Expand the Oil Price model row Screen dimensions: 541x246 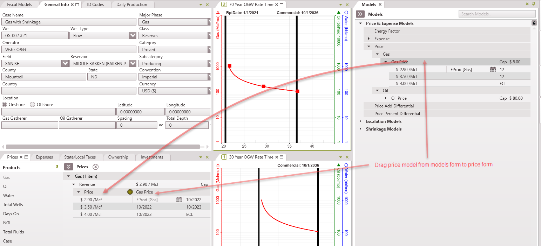click(385, 98)
